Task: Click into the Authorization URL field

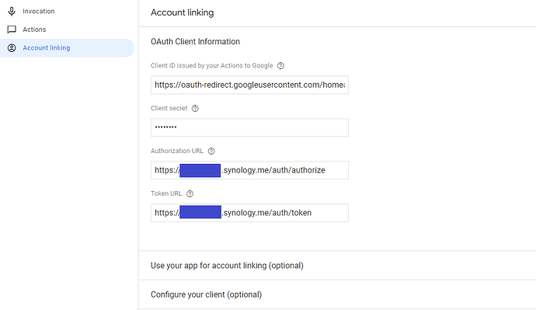Action: (249, 170)
